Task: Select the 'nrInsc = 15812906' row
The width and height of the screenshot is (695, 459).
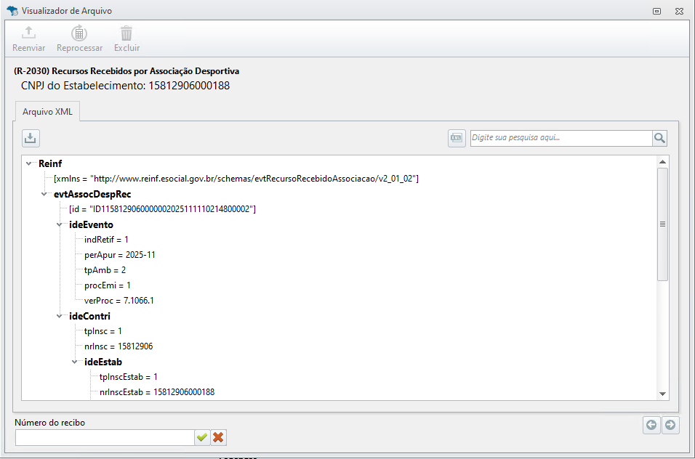Action: (x=118, y=346)
